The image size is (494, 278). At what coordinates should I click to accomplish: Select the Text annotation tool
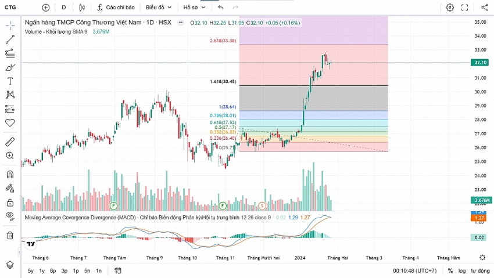click(x=10, y=81)
